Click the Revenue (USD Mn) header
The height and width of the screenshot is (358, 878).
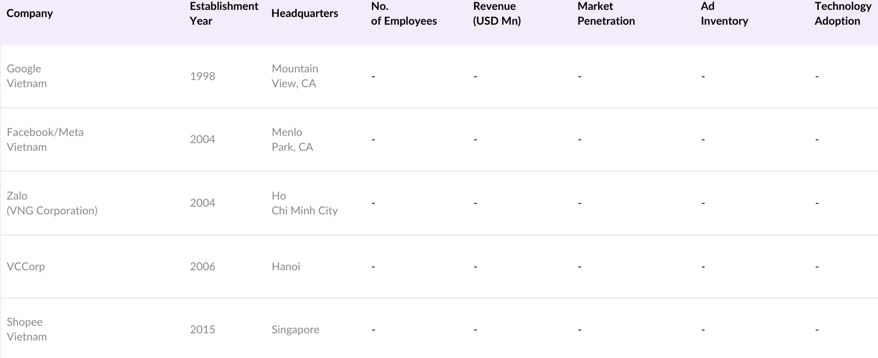[x=497, y=14]
